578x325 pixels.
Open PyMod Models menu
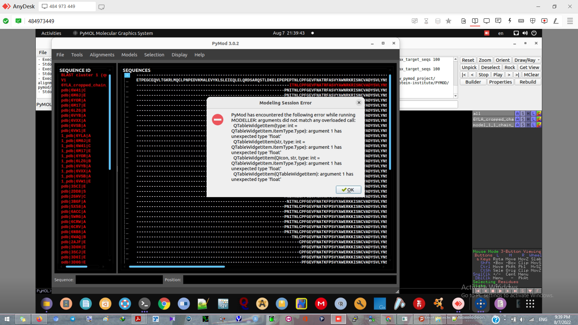(x=129, y=55)
